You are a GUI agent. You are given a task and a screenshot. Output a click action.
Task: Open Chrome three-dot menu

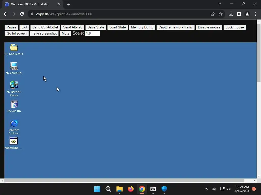coord(255,14)
